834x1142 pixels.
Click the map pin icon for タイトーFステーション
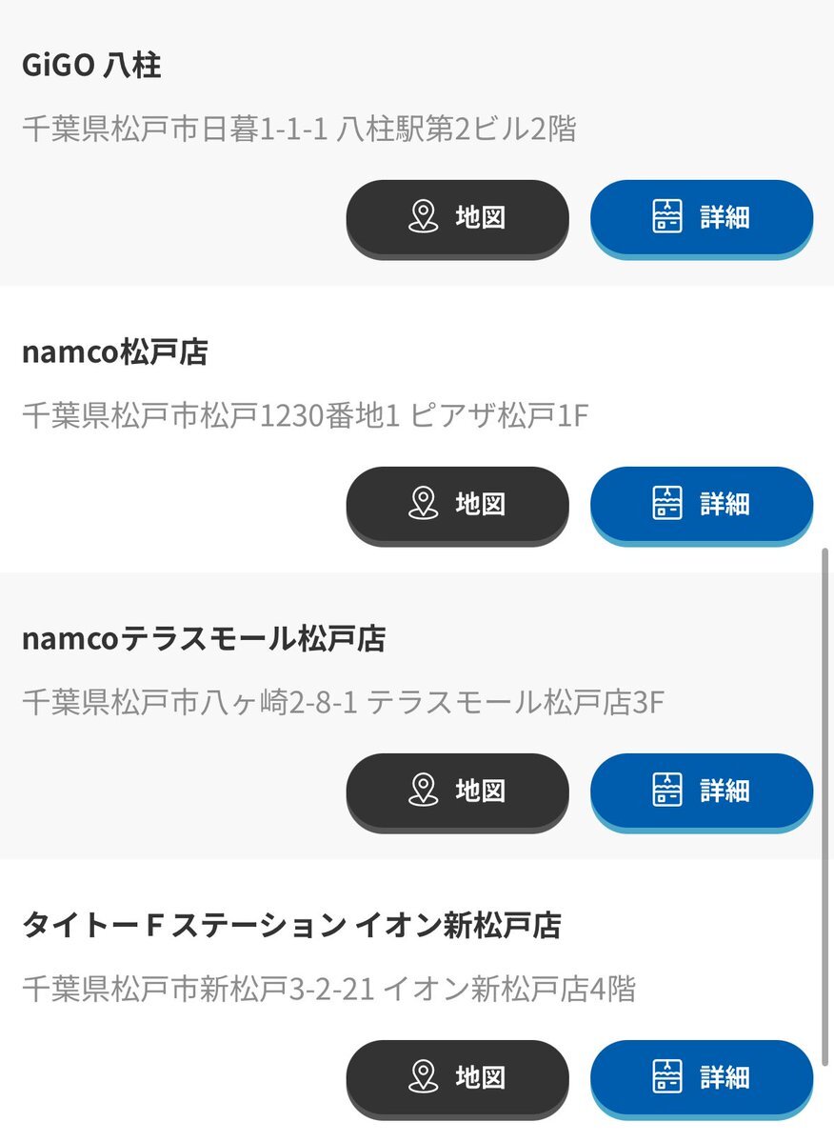[424, 1077]
